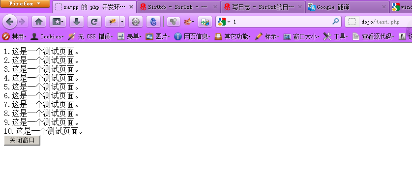This screenshot has height=177, width=412.
Task: Expand the Firebug dropdown arrow
Action: pyautogui.click(x=122, y=22)
